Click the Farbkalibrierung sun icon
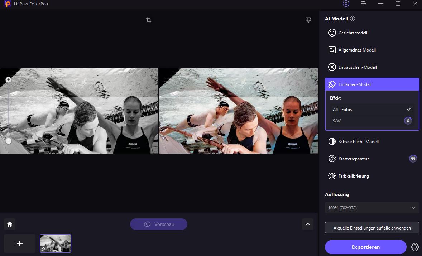The image size is (422, 256). click(x=332, y=176)
